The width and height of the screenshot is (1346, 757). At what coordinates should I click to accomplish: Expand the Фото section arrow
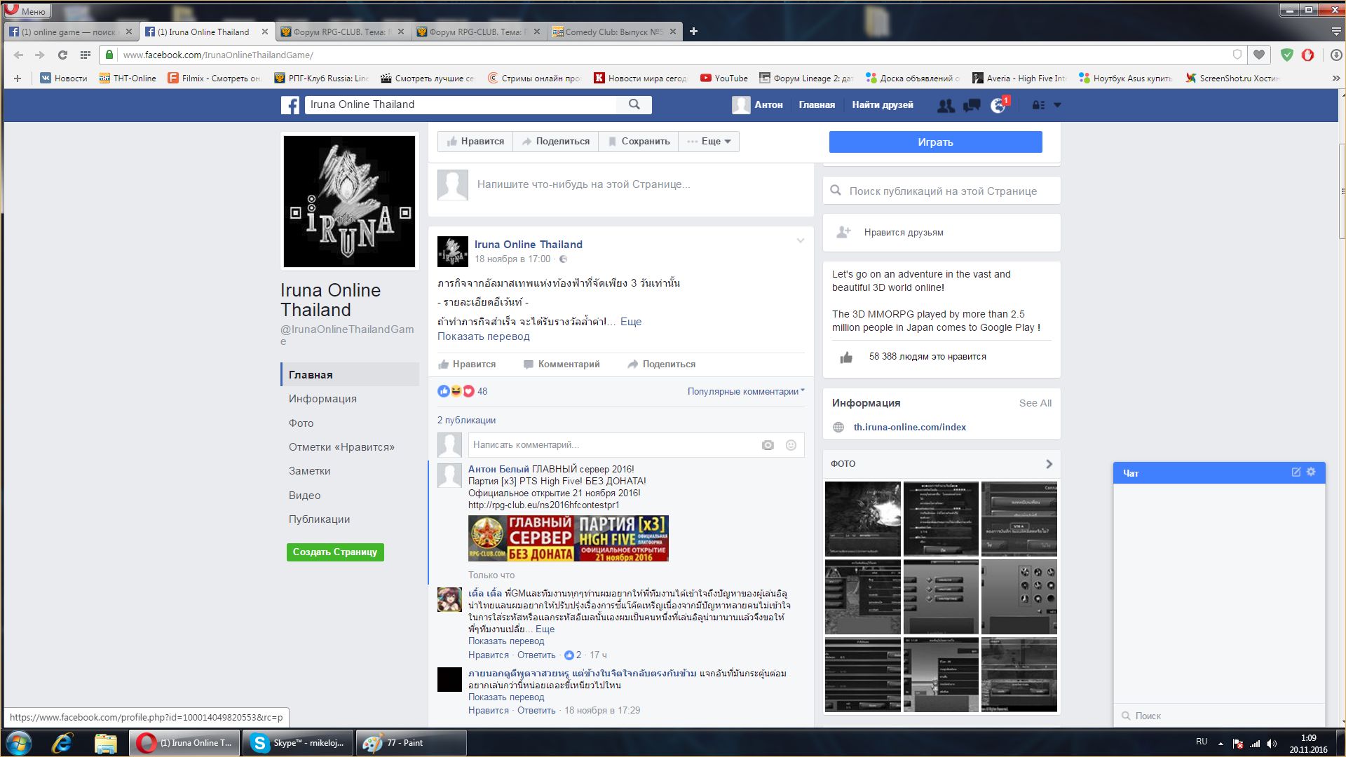(x=1049, y=464)
